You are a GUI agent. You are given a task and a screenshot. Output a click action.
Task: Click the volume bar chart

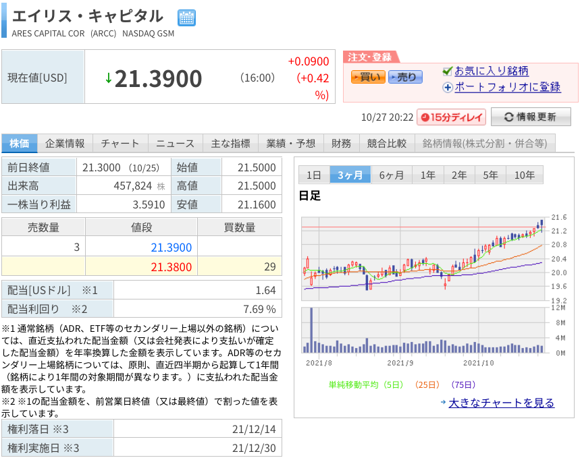click(424, 331)
